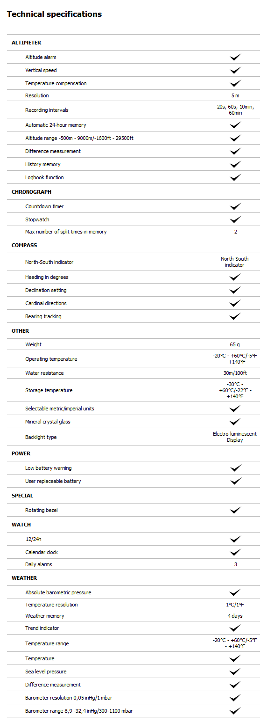Image resolution: width=267 pixels, height=723 pixels.
Task: Click the Countdown timer checkmark
Action: pos(235,206)
